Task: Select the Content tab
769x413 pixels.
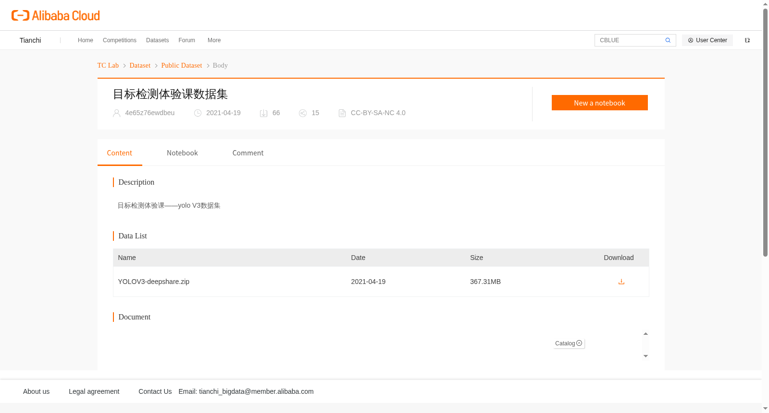Action: click(x=120, y=153)
